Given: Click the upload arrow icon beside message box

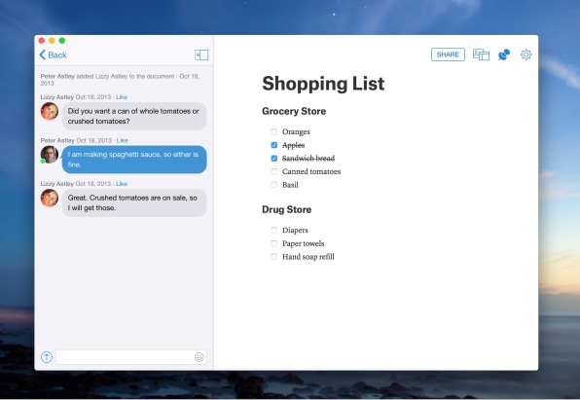Looking at the screenshot, I should [47, 357].
